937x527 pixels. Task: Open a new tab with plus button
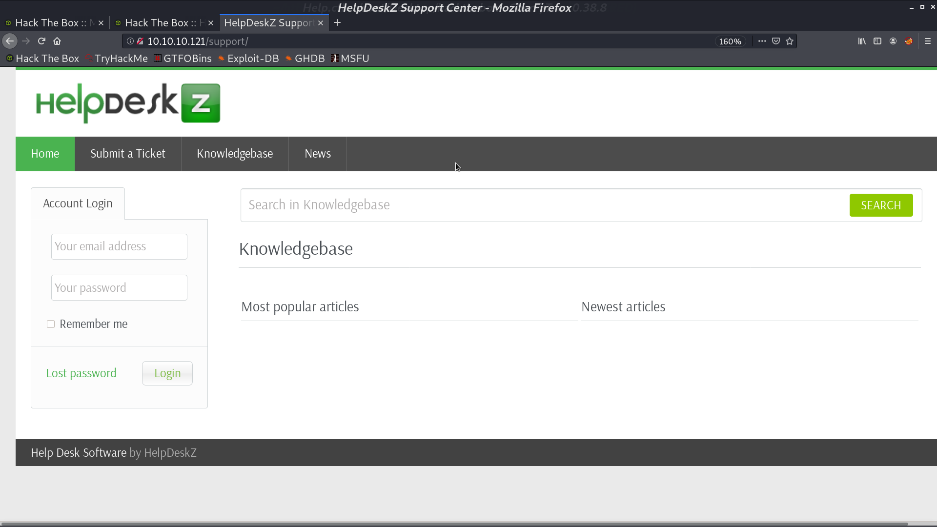(x=337, y=23)
